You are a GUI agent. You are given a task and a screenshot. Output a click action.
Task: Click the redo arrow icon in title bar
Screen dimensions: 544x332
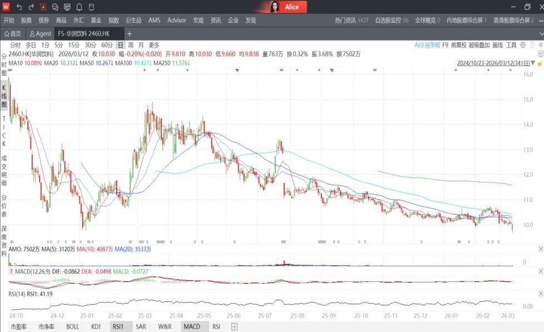tap(31, 7)
